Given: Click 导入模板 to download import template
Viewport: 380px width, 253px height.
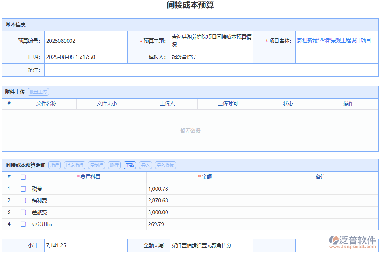Looking at the screenshot, I should point(166,165).
